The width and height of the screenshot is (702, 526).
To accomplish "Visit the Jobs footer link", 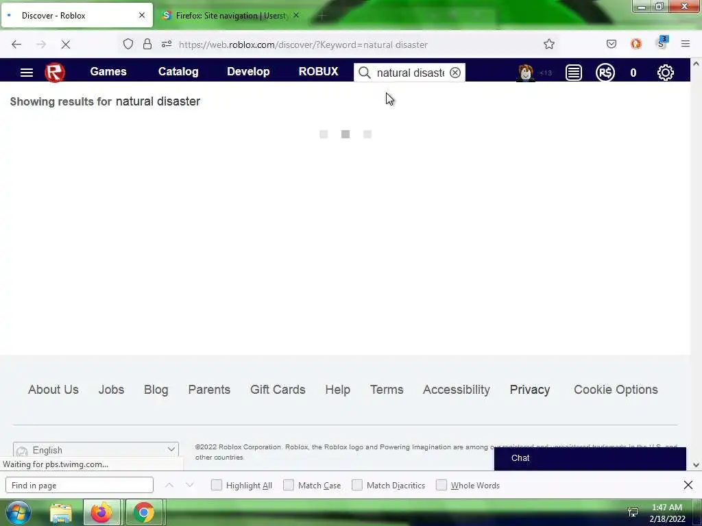I will point(111,390).
